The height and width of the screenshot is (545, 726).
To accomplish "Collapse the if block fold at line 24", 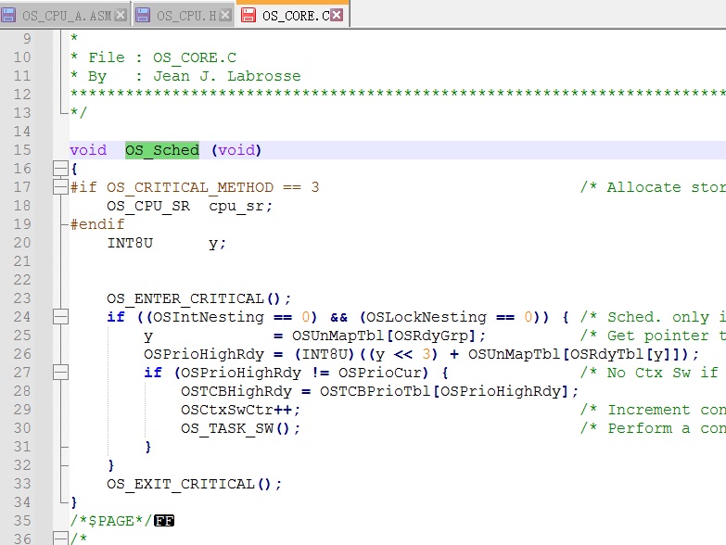I will [x=60, y=317].
